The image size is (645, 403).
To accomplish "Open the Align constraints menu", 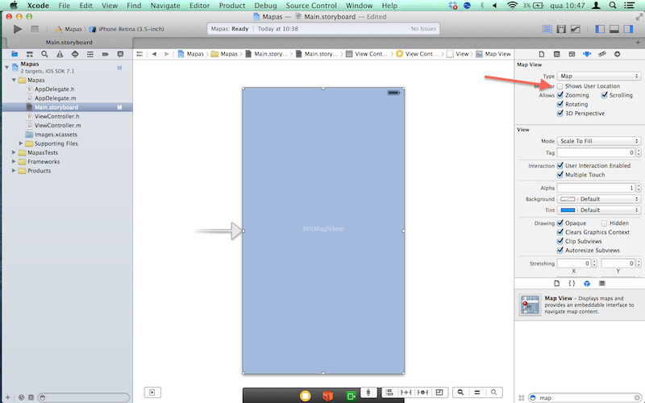I will (x=390, y=393).
